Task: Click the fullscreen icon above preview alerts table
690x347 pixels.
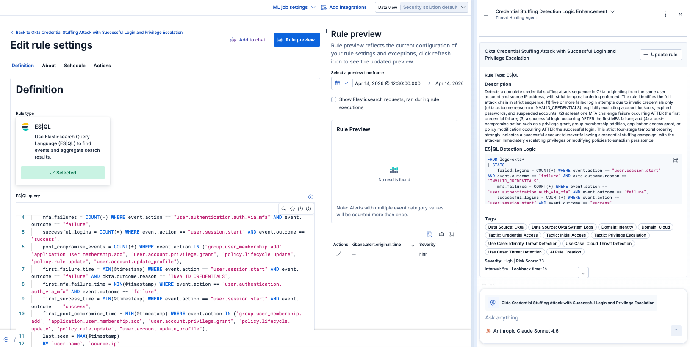Action: pyautogui.click(x=452, y=234)
